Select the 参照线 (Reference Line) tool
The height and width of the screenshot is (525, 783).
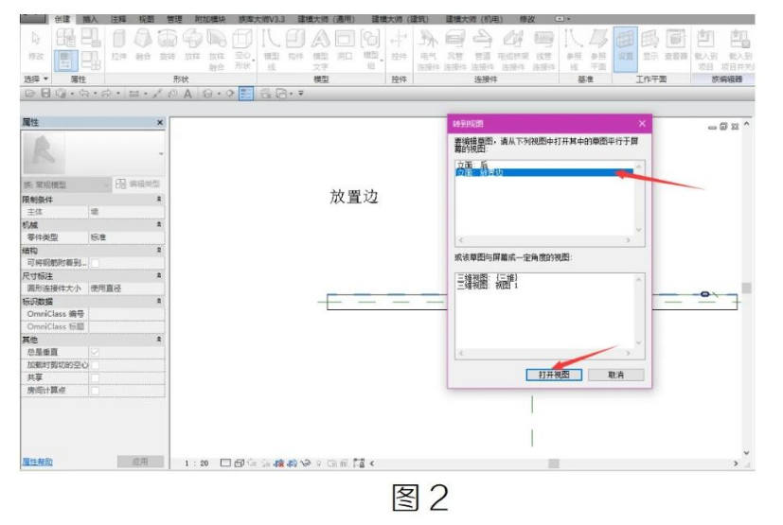click(574, 49)
